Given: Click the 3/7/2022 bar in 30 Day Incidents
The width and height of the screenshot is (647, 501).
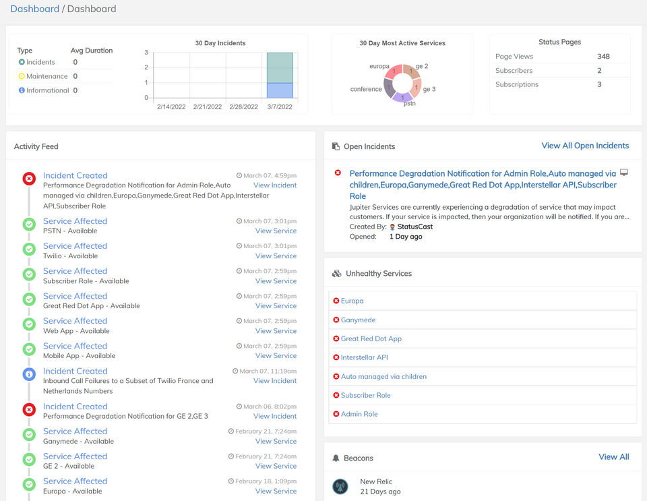Looking at the screenshot, I should (280, 76).
